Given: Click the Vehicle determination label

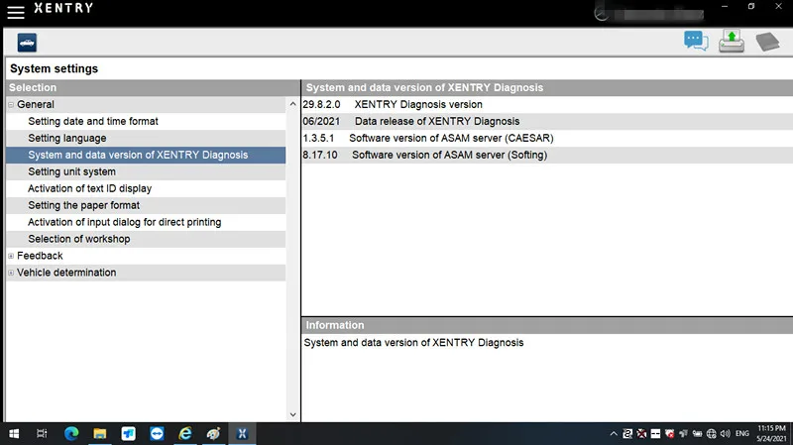Looking at the screenshot, I should click(66, 273).
